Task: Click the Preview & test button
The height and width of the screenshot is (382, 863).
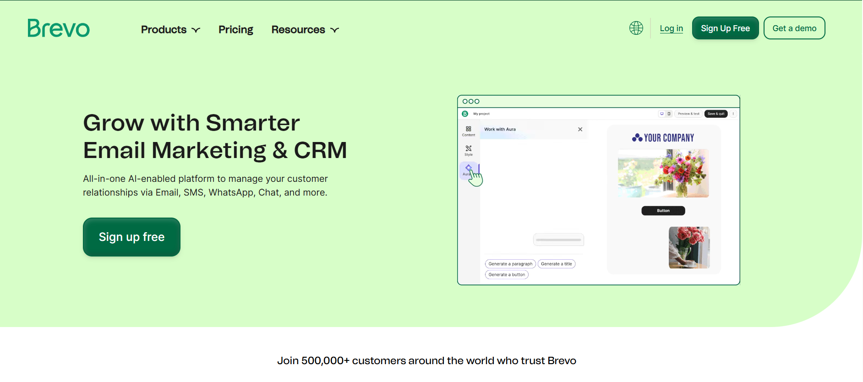Action: (688, 114)
